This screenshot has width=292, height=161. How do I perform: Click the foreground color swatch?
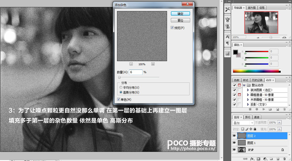click(236, 52)
